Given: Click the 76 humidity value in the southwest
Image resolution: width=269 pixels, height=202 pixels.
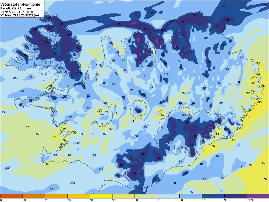Looking at the screenshot, I should [82, 134].
